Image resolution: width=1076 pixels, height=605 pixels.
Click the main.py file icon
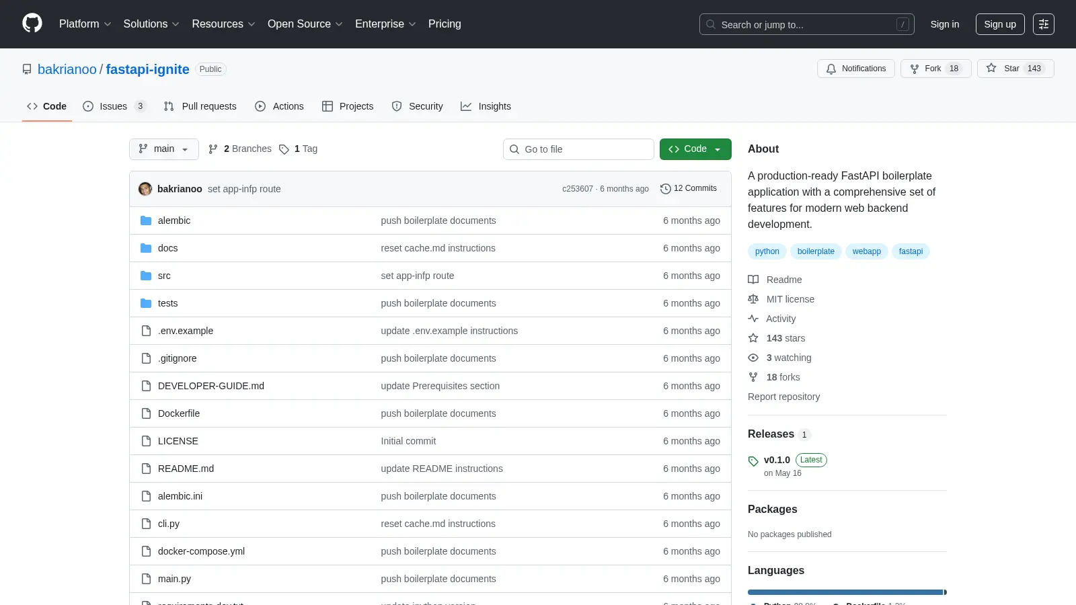(146, 579)
